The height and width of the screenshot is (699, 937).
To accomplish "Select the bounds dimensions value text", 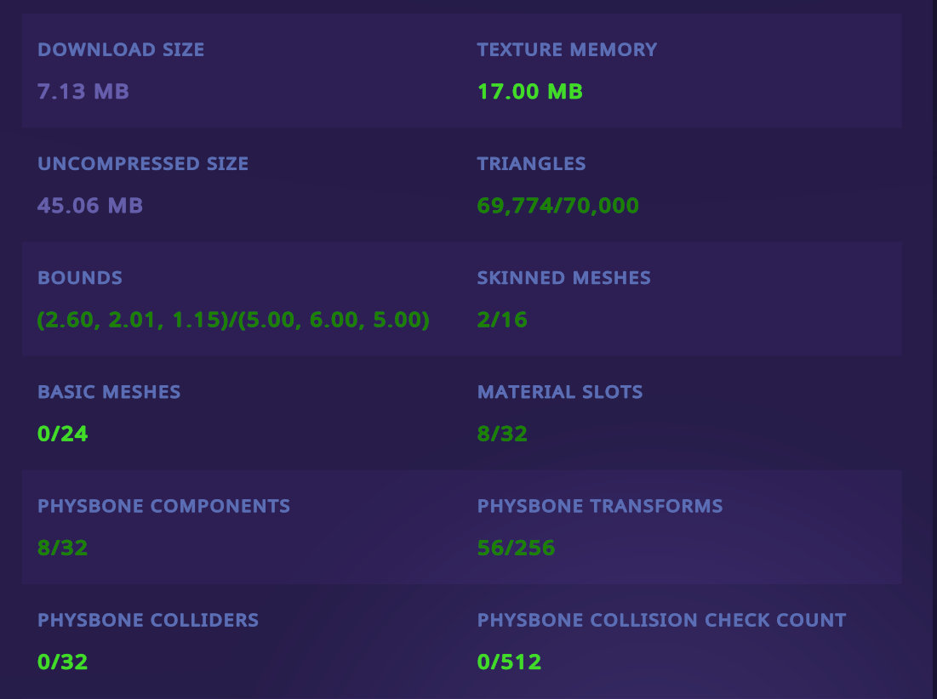I will coord(233,320).
